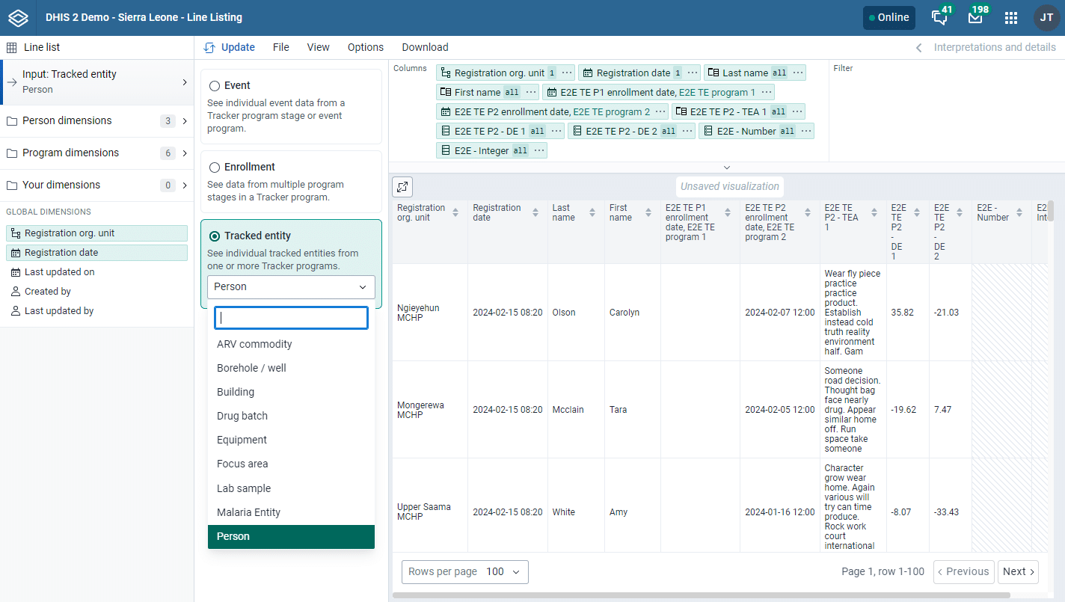The width and height of the screenshot is (1065, 602).
Task: Open the File menu
Action: coord(280,47)
